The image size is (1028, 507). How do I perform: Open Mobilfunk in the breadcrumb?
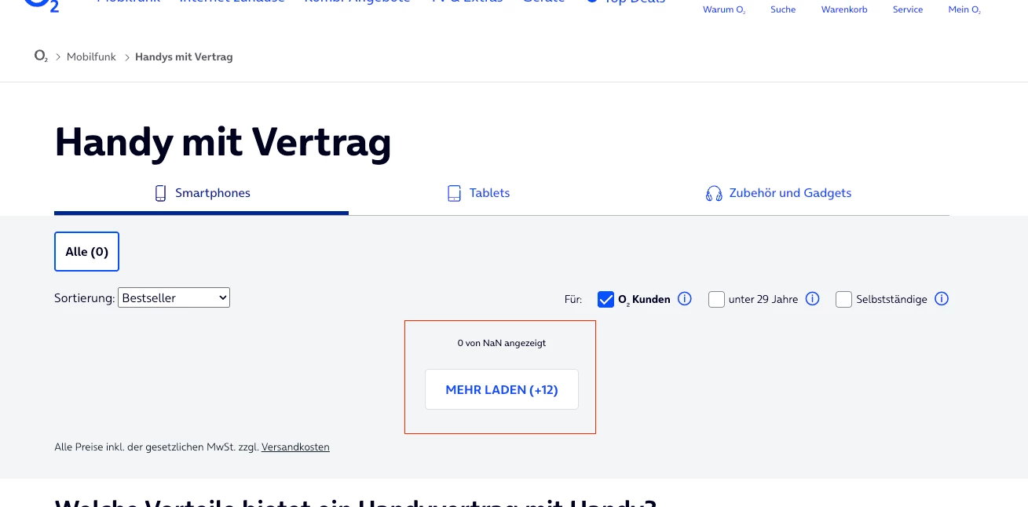coord(91,57)
